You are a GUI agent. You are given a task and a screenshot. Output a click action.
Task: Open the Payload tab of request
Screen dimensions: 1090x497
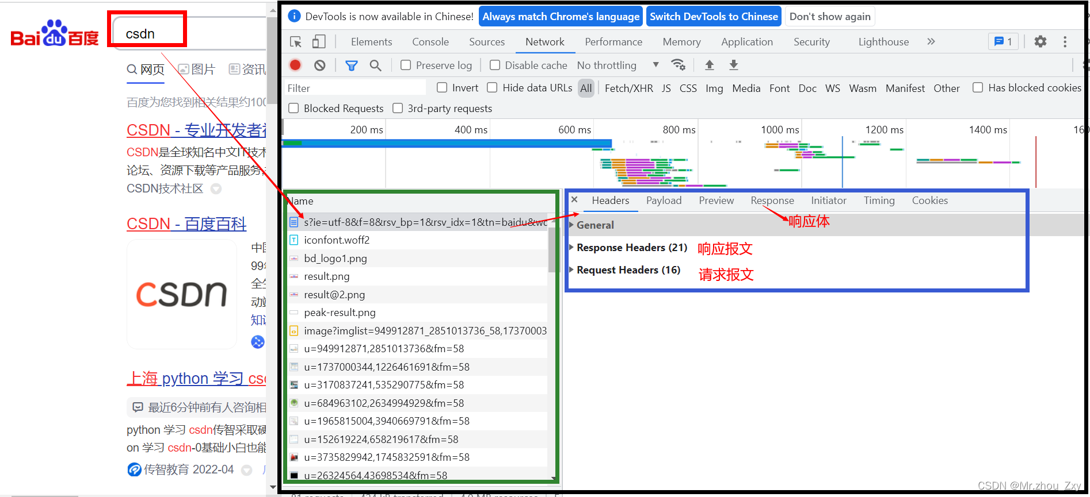pos(664,201)
